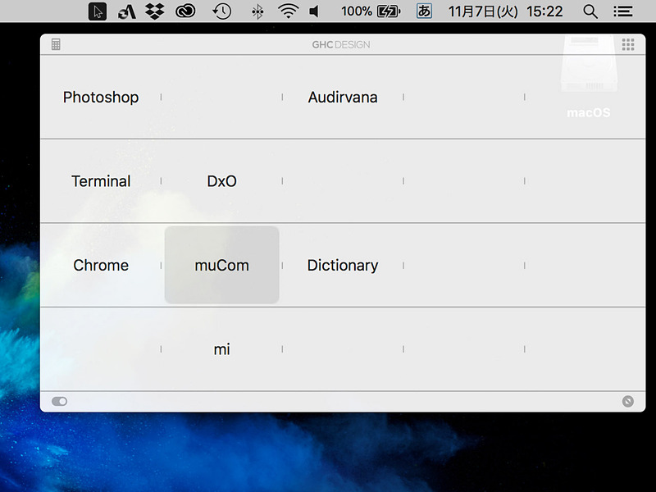Image resolution: width=656 pixels, height=492 pixels.
Task: Open the Wi-Fi menu
Action: [x=289, y=11]
